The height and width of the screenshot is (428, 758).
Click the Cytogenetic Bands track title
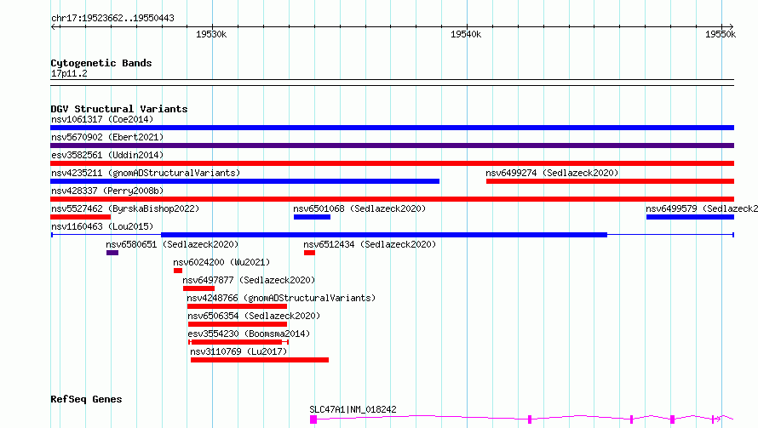tap(101, 63)
